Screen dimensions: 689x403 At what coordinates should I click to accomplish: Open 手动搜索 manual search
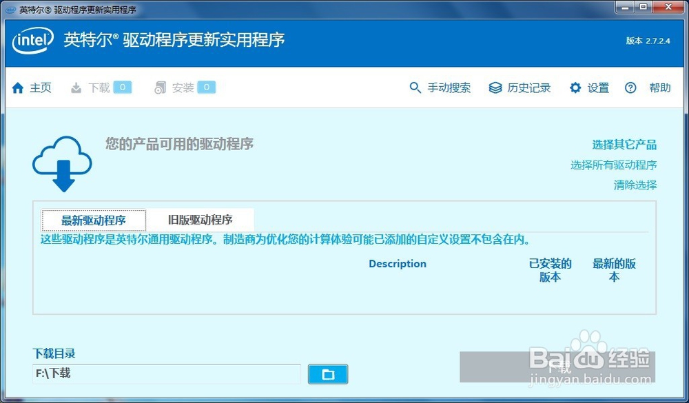pos(449,88)
